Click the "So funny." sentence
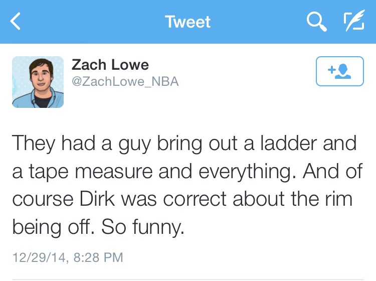 click(143, 227)
